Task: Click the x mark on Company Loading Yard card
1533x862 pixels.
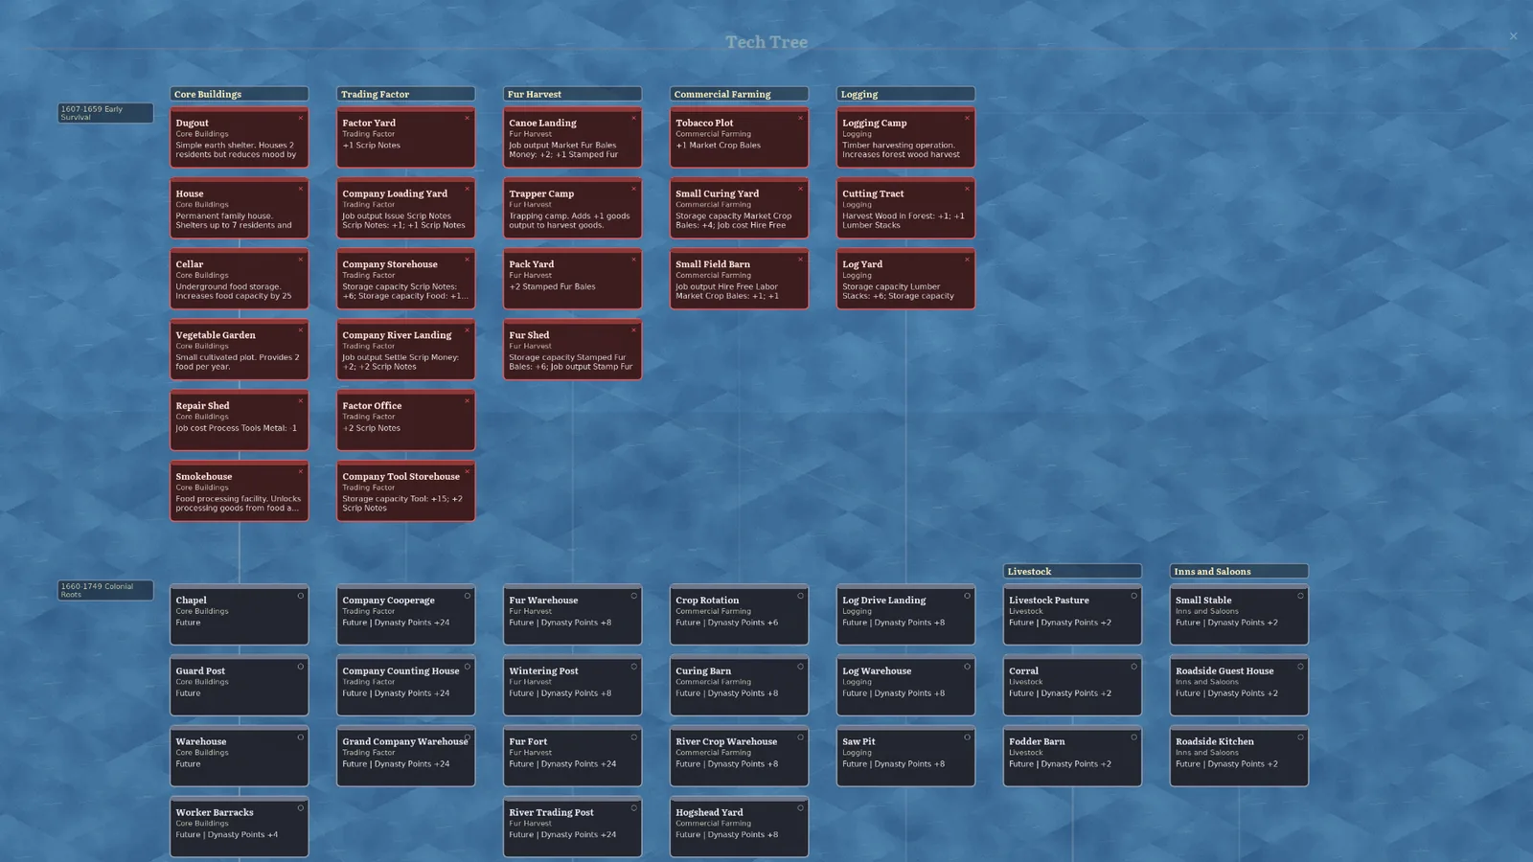Action: click(468, 189)
